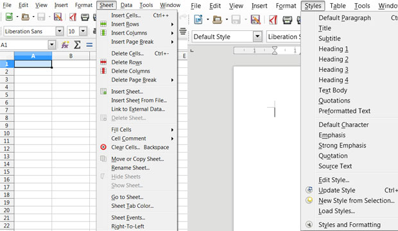
Task: Click the Delete Columns icon in Sheet menu
Action: (x=103, y=71)
